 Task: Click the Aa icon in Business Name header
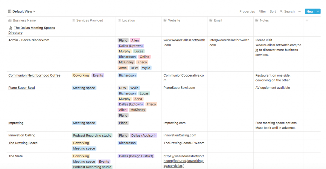click(x=10, y=20)
